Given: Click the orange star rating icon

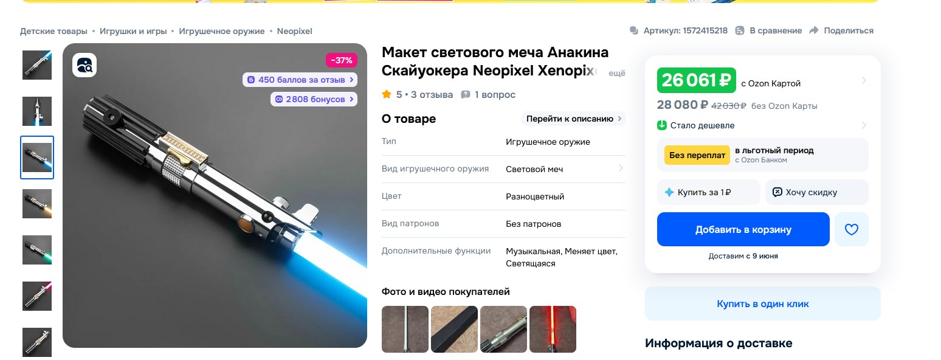Looking at the screenshot, I should (x=387, y=94).
